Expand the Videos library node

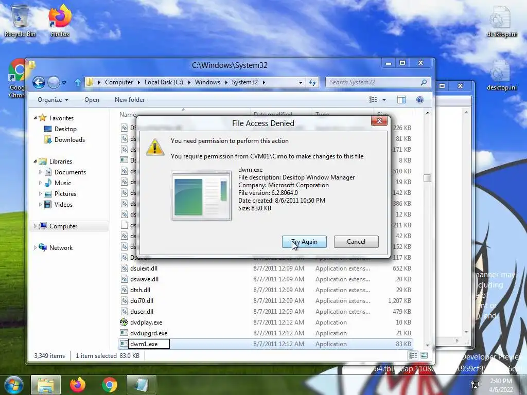click(x=40, y=205)
